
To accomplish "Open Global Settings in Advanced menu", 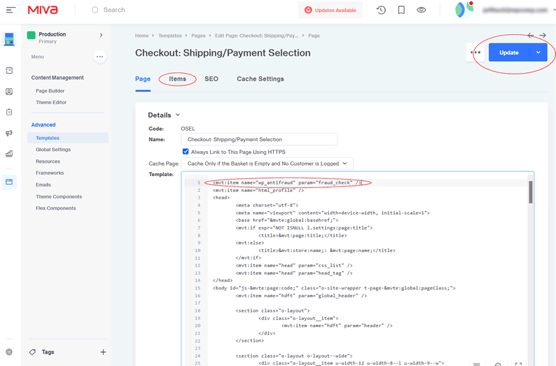I will (54, 150).
